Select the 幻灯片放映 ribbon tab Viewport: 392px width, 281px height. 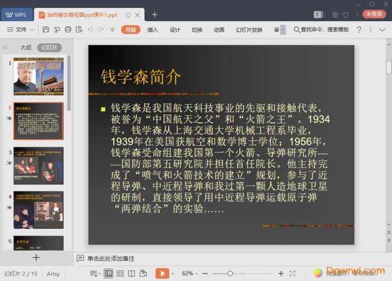click(x=249, y=30)
